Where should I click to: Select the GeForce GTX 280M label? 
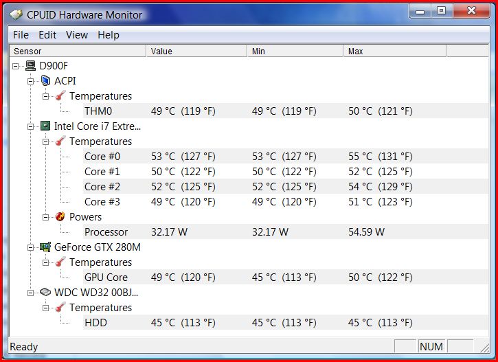97,247
